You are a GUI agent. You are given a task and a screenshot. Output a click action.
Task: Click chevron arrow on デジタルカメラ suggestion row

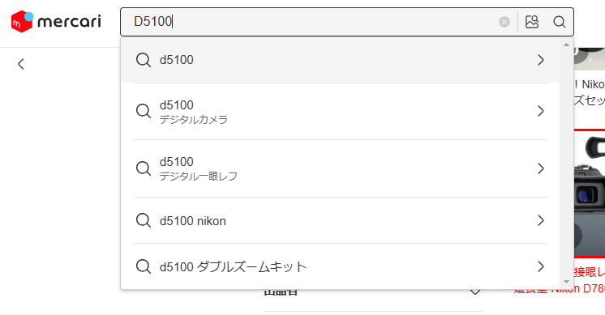pos(541,111)
